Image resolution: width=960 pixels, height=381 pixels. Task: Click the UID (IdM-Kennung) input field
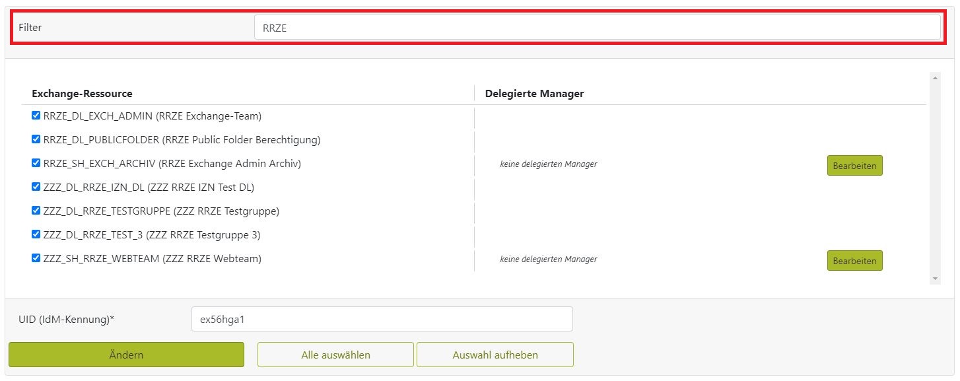point(382,319)
